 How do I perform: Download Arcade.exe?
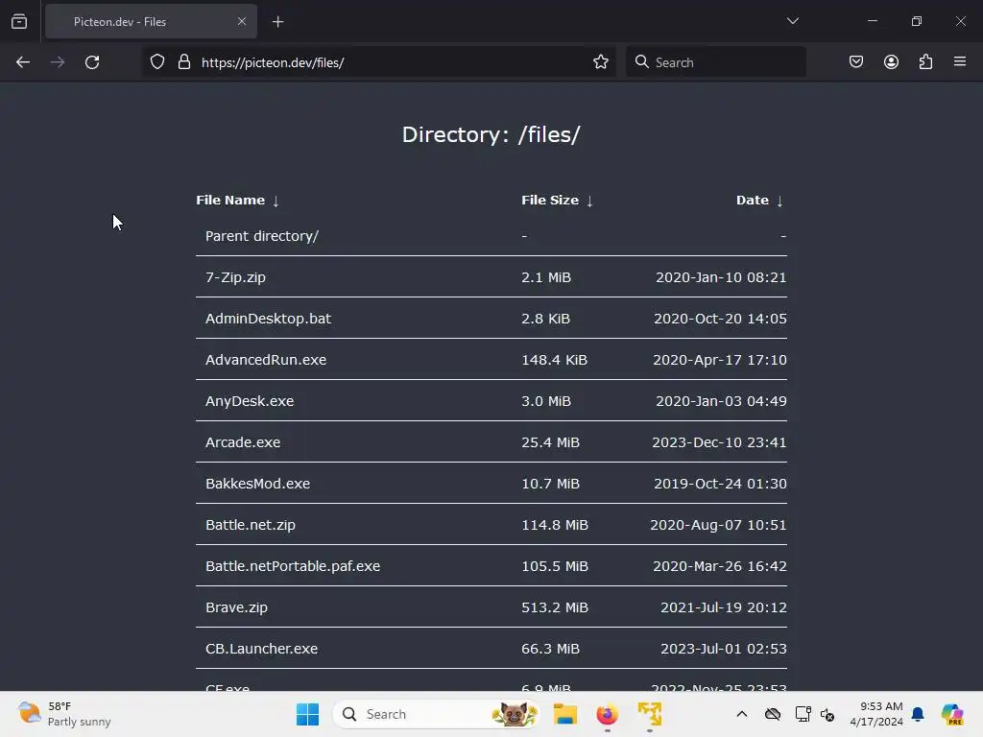243,442
